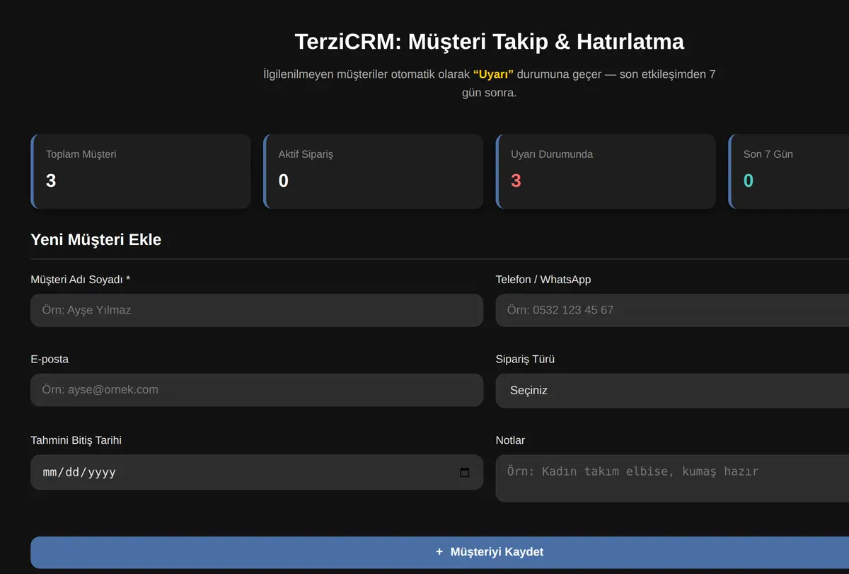
Task: Select the E-posta input box
Action: 257,390
